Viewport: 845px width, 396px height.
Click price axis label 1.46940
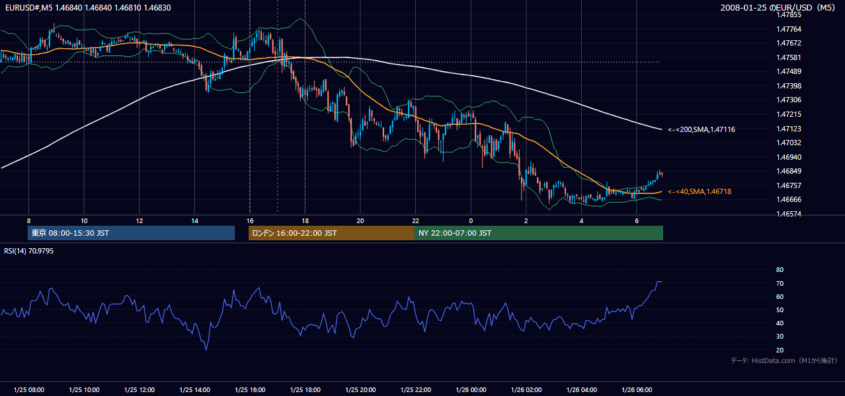[789, 157]
